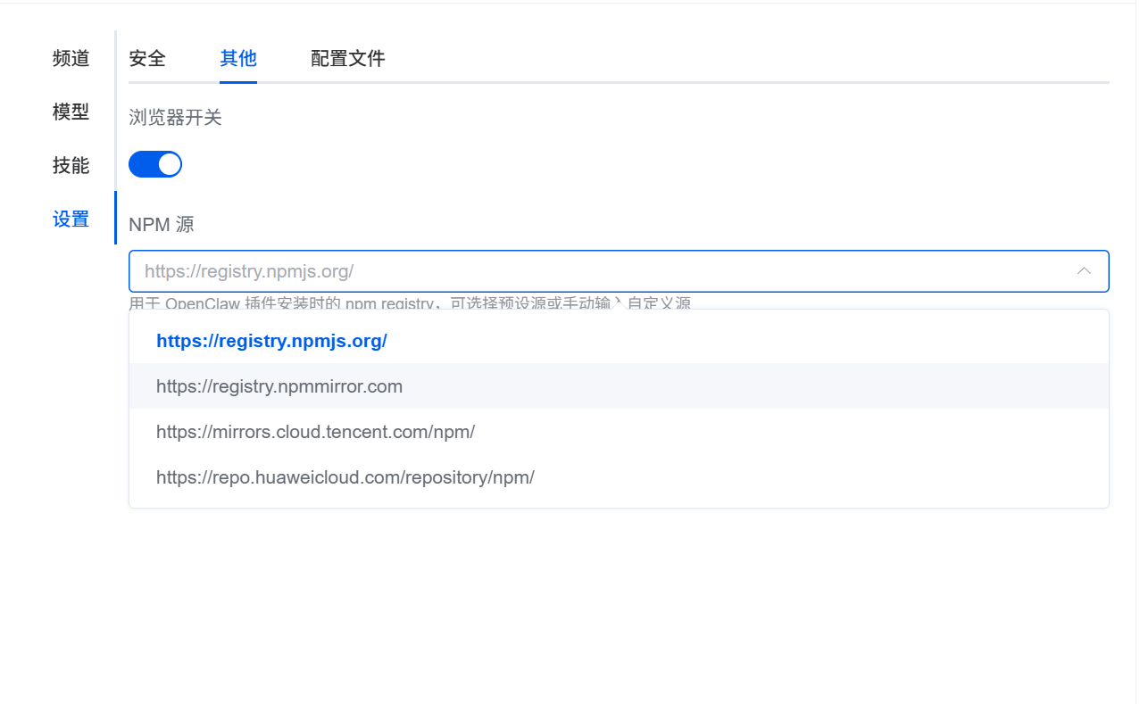Select 设置 in the left sidebar
The width and height of the screenshot is (1140, 704).
tap(71, 219)
